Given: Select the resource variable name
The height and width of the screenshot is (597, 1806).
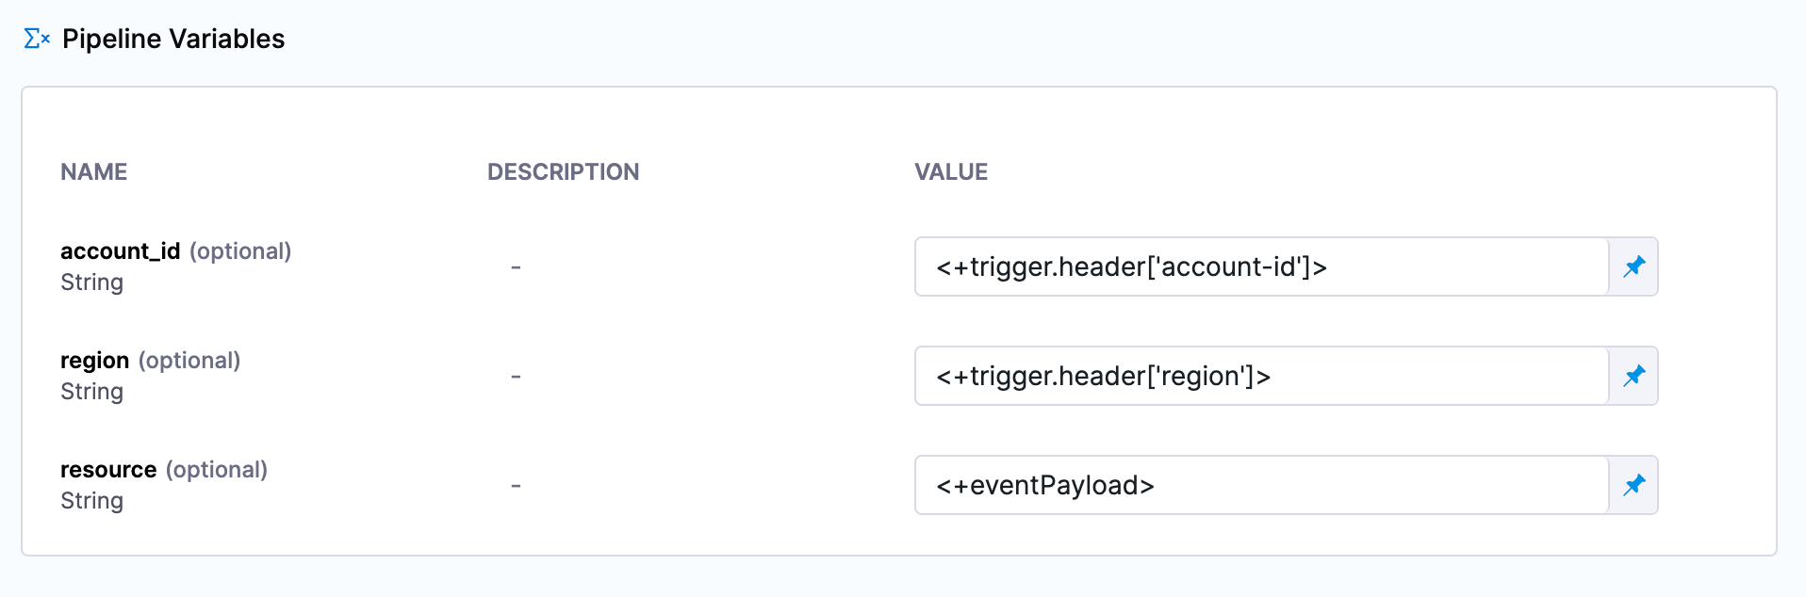Looking at the screenshot, I should pos(108,470).
